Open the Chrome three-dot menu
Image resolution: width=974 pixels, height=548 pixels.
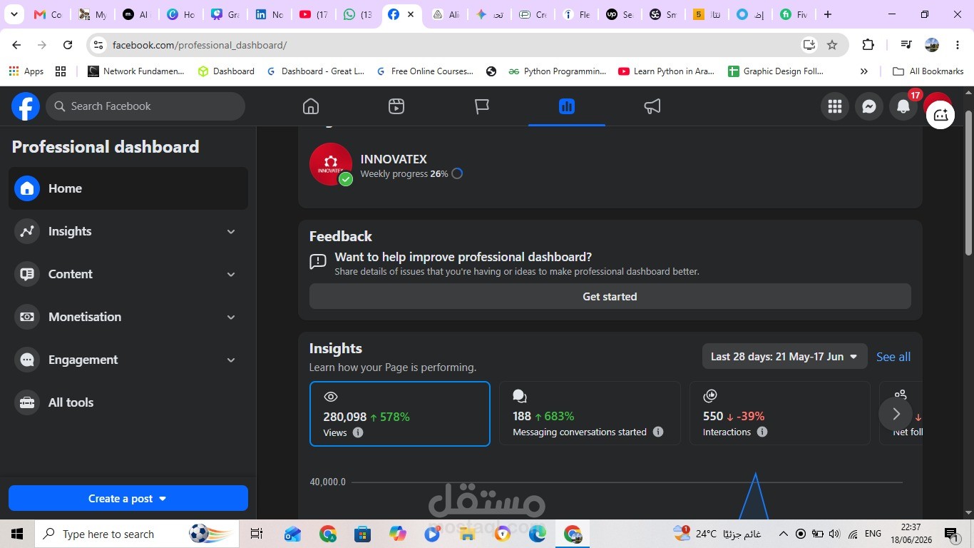coord(958,45)
